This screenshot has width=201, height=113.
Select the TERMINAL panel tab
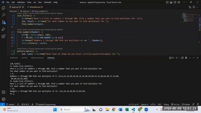pyautogui.click(x=51, y=58)
